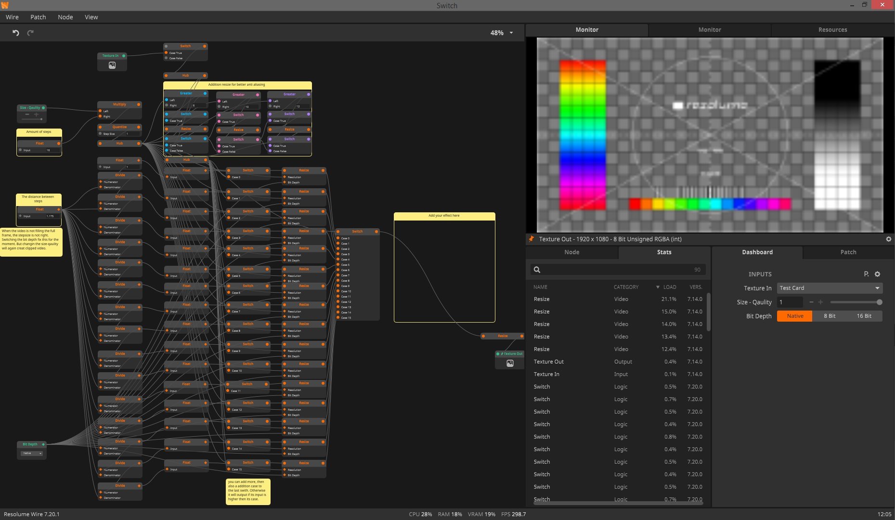Screen dimensions: 895x520
Task: Click the presets P icon in Dashboard
Action: point(866,274)
